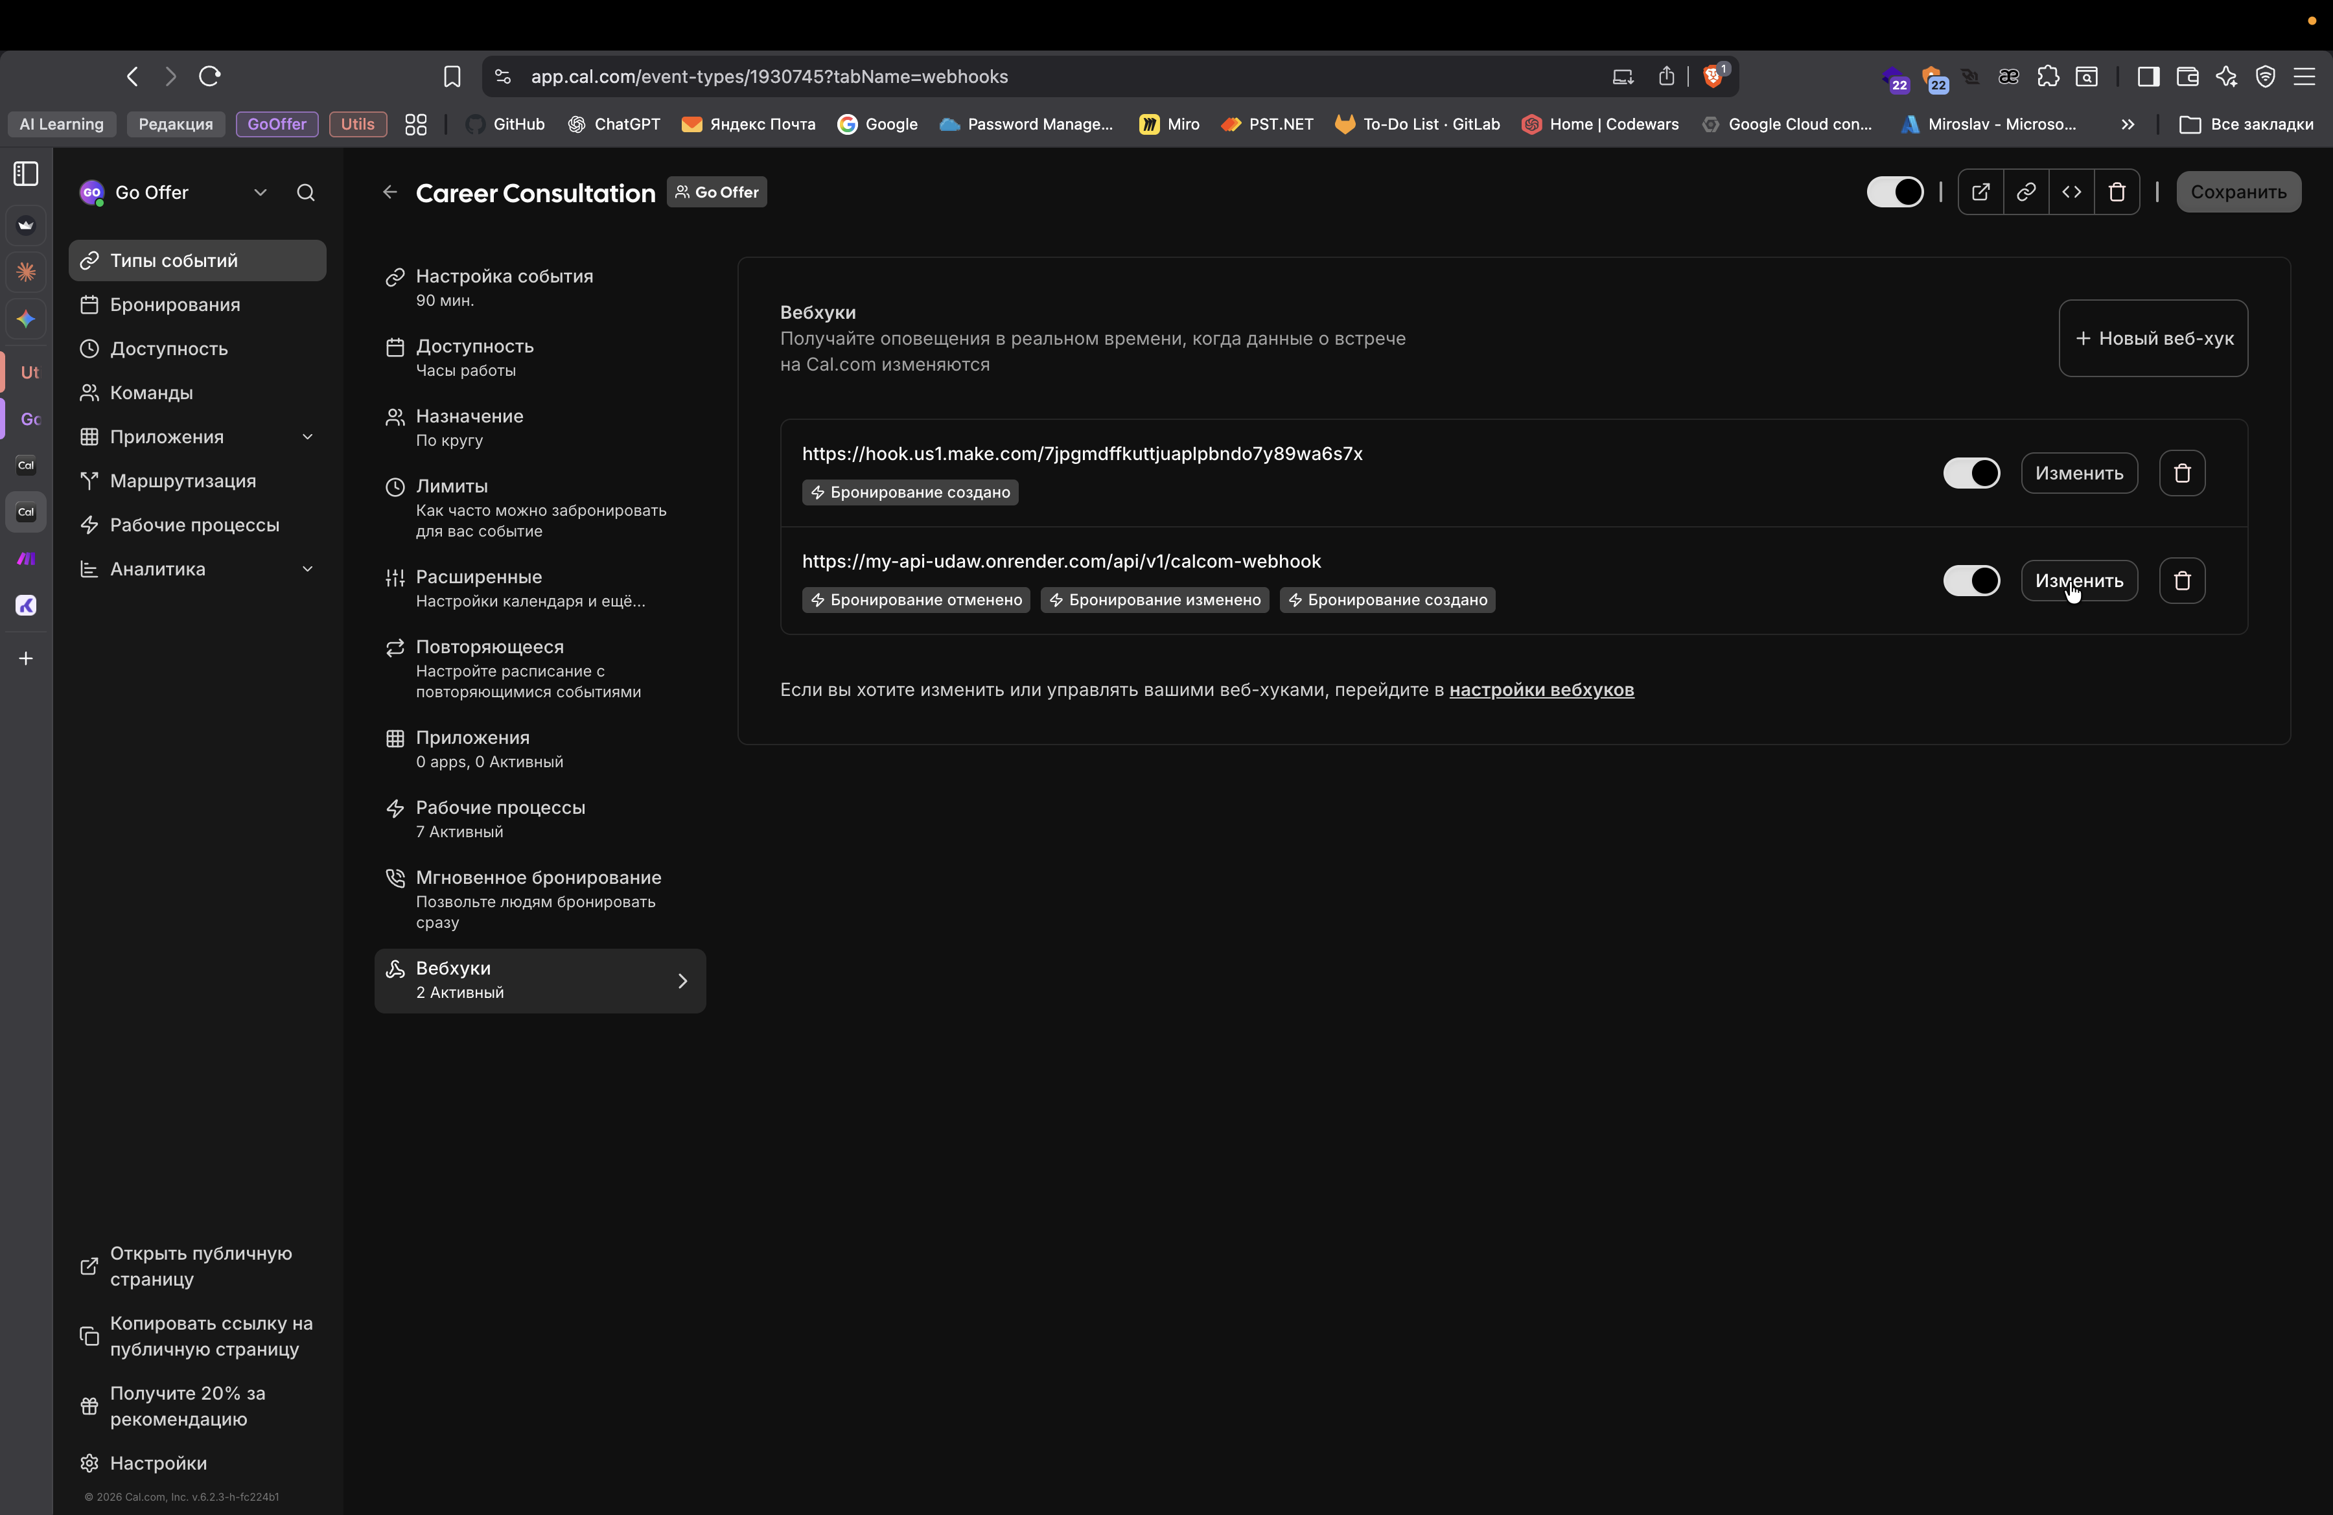Go back using arrow near Career Consultation
The height and width of the screenshot is (1515, 2333).
[390, 193]
